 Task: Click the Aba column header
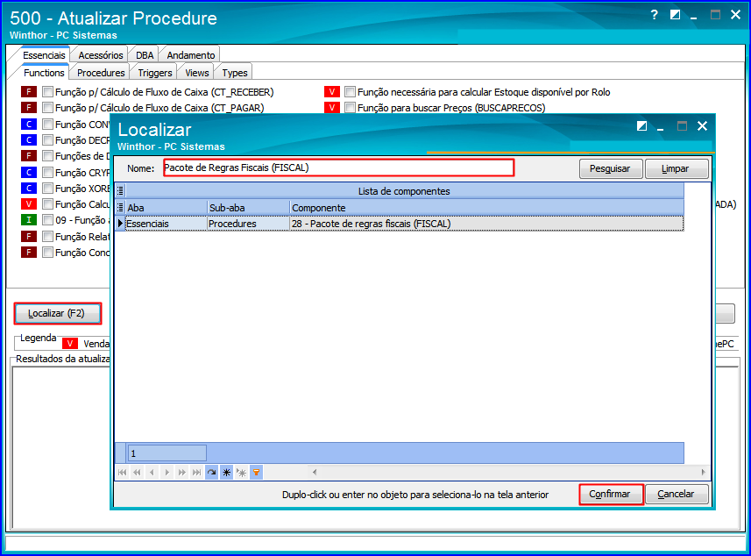pyautogui.click(x=166, y=208)
